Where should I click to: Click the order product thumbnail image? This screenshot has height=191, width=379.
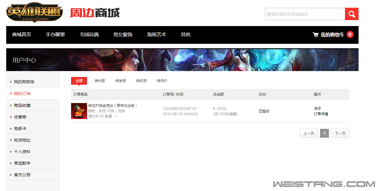pos(79,111)
